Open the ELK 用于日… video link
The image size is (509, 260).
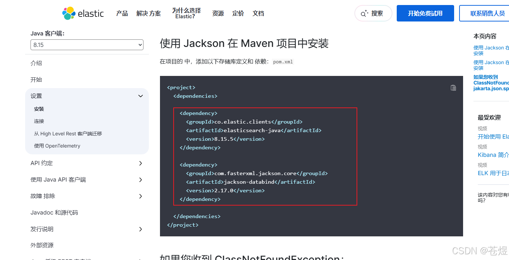click(493, 173)
